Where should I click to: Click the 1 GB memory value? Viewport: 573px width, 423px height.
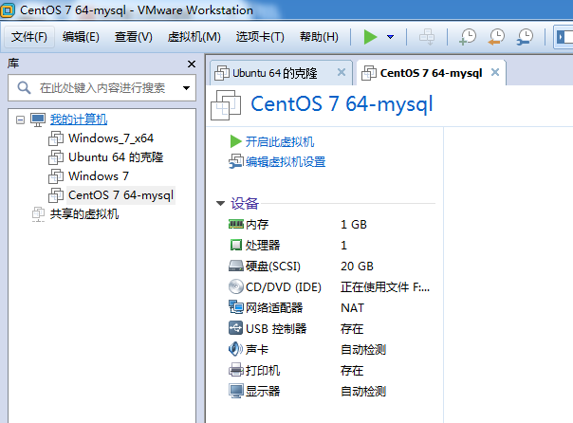click(354, 224)
